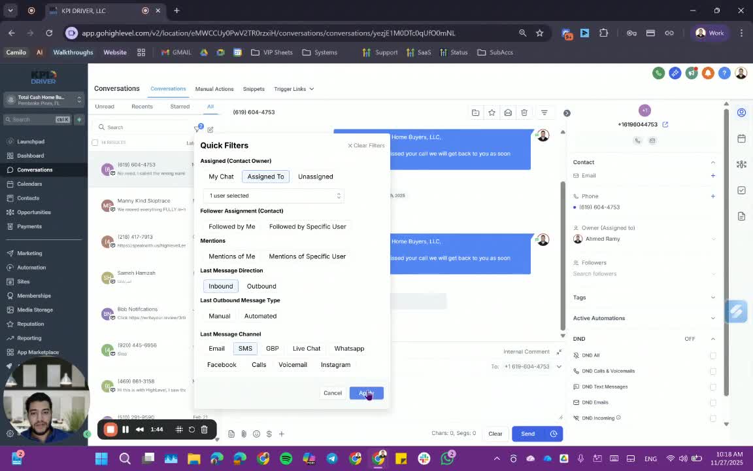The width and height of the screenshot is (753, 471).
Task: Open the megaphone announcements icon
Action: pos(692,73)
